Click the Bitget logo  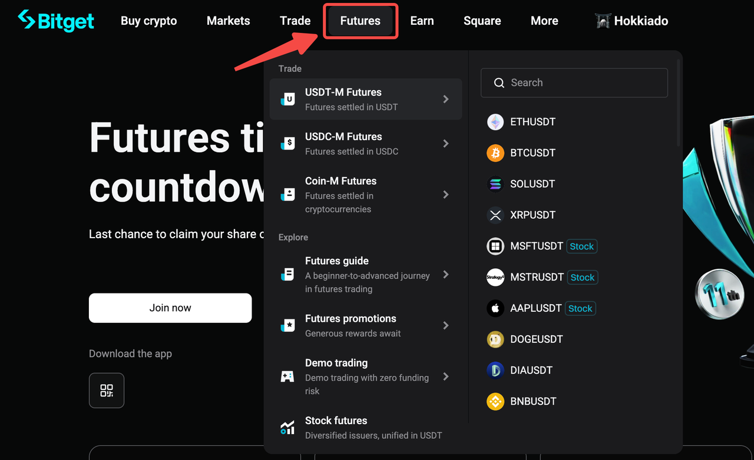56,21
